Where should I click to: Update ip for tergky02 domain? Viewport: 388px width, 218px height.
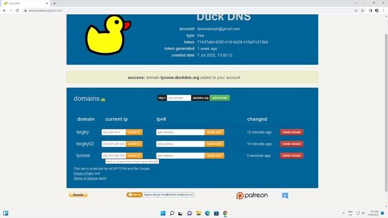point(134,144)
